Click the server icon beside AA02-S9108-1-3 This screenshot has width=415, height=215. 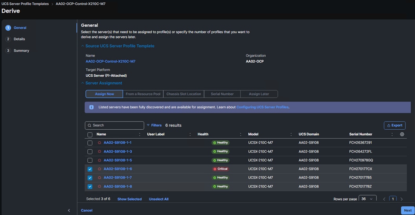[99, 152]
